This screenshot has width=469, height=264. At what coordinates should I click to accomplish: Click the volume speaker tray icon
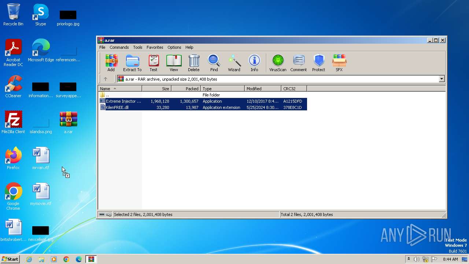pyautogui.click(x=417, y=259)
